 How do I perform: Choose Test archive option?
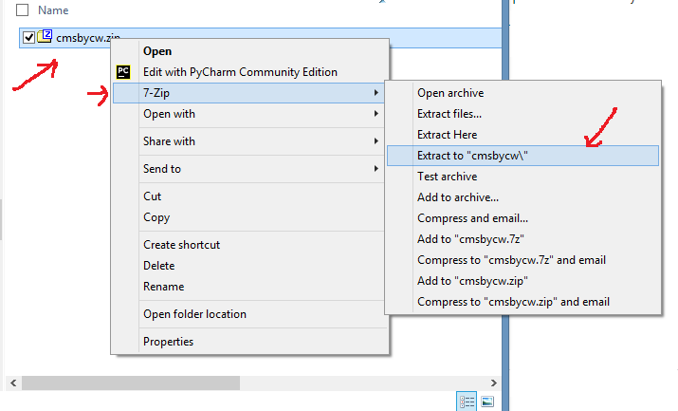(447, 177)
